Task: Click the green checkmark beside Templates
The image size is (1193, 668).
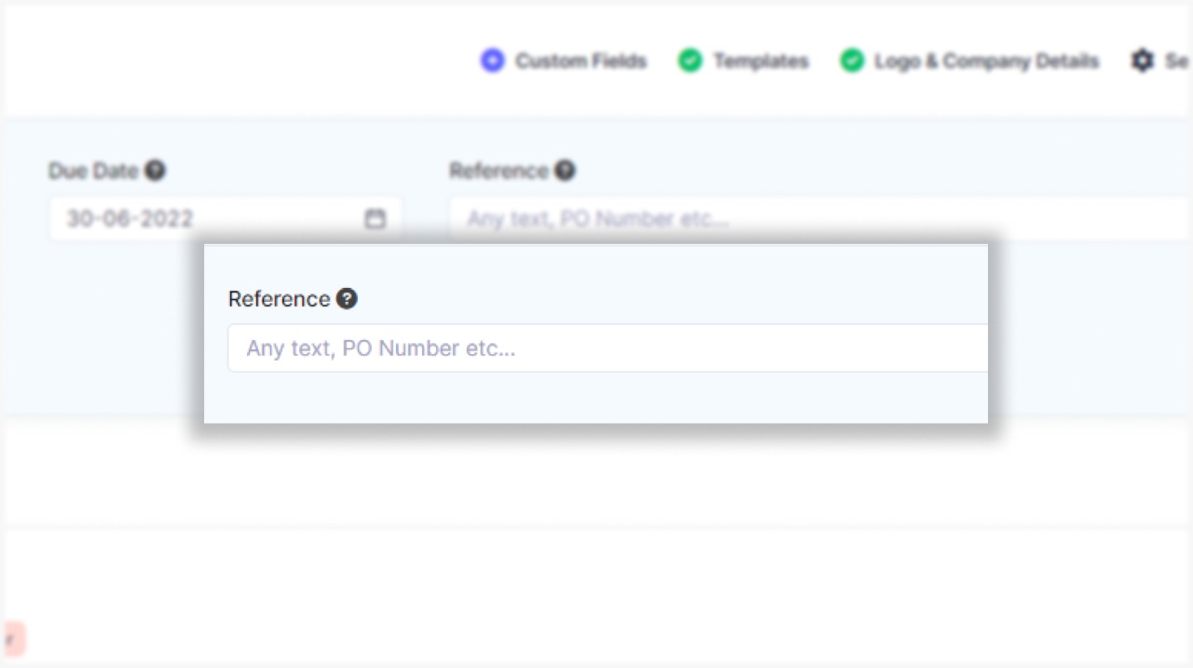Action: pyautogui.click(x=691, y=60)
